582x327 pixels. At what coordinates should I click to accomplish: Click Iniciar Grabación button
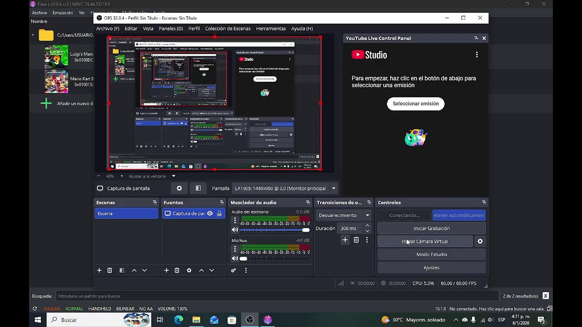tap(431, 228)
